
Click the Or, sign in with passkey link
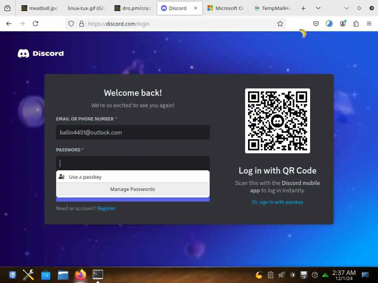[x=278, y=202]
